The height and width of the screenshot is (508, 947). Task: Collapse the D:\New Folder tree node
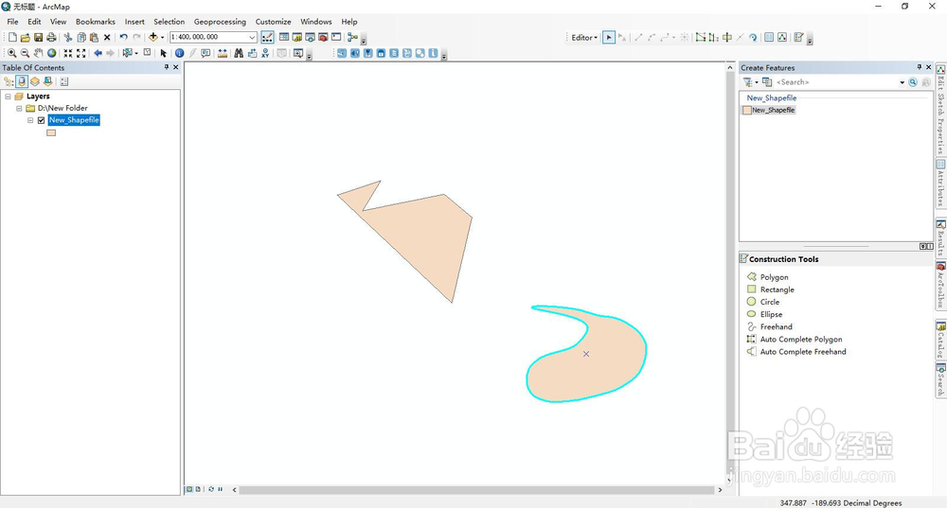(x=19, y=109)
